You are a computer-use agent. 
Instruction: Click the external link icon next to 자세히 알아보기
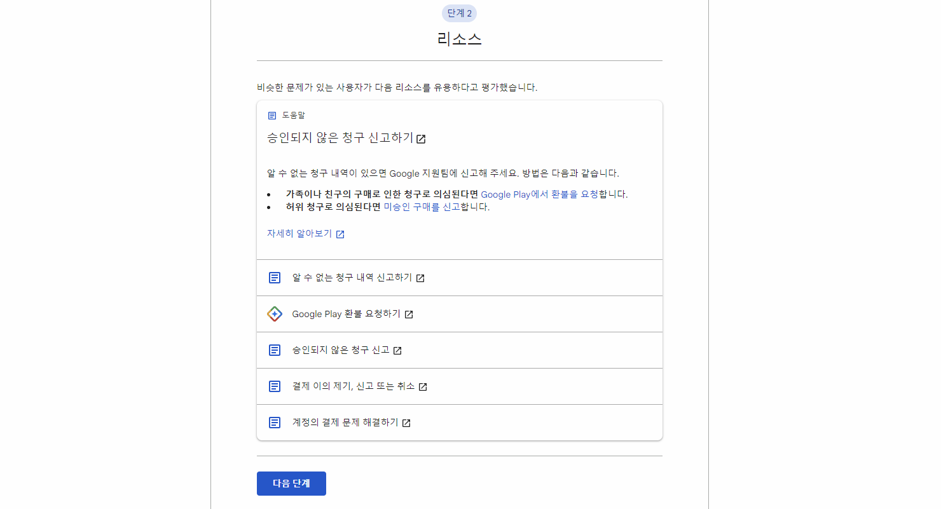(340, 234)
